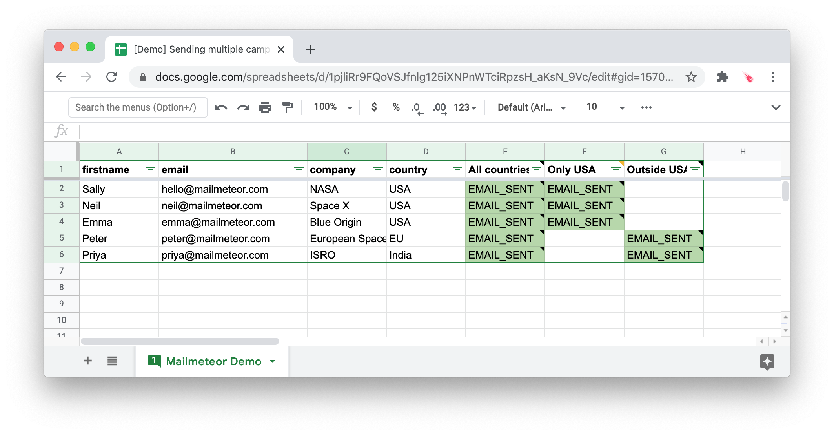834x435 pixels.
Task: Select row 7 header
Action: 62,271
